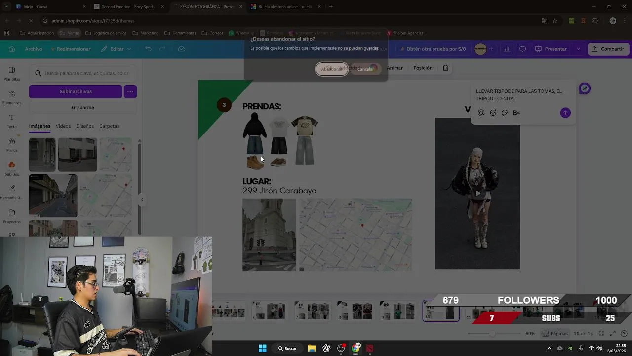Click the Animar toolbar option

395,68
